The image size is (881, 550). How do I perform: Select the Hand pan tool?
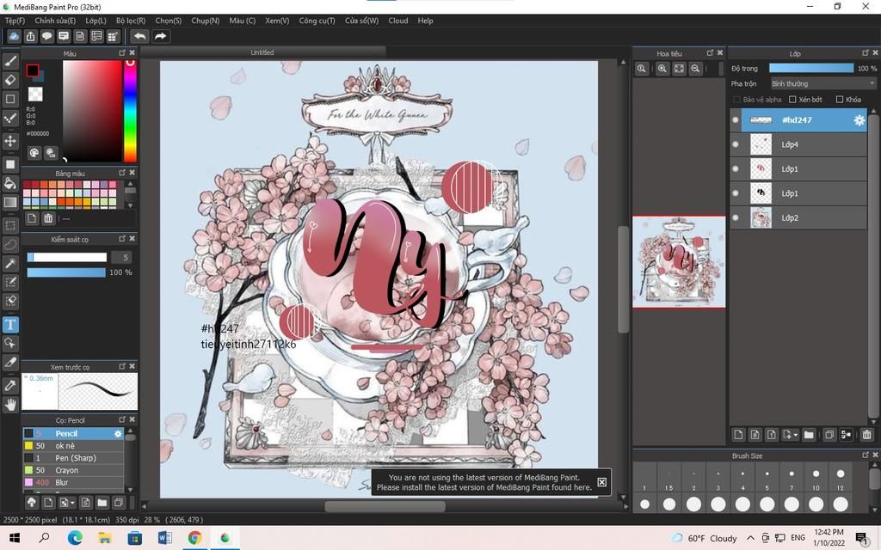pyautogui.click(x=10, y=404)
